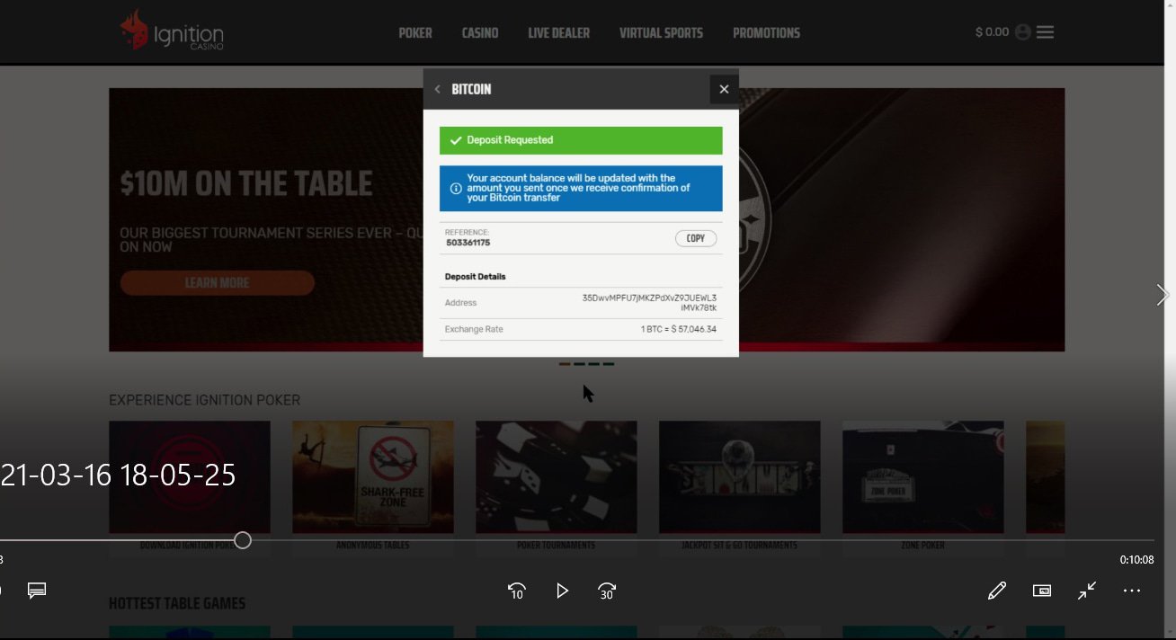Go to Live Dealer section
The height and width of the screenshot is (640, 1176).
[x=558, y=33]
